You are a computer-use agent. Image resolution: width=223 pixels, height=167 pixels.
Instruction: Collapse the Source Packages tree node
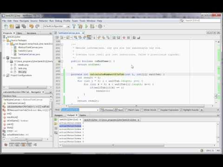(x=5, y=40)
